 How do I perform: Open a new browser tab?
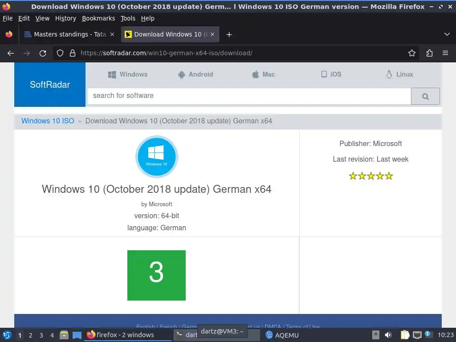tap(229, 35)
